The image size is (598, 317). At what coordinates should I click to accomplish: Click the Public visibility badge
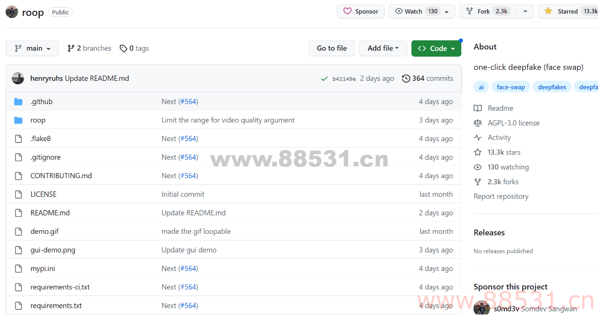[x=60, y=12]
